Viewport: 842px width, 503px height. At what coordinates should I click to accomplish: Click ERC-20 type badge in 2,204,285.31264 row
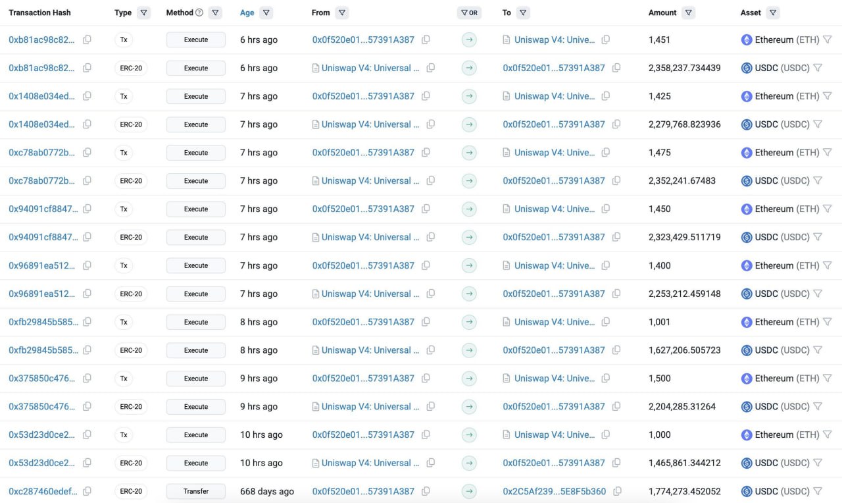[131, 407]
